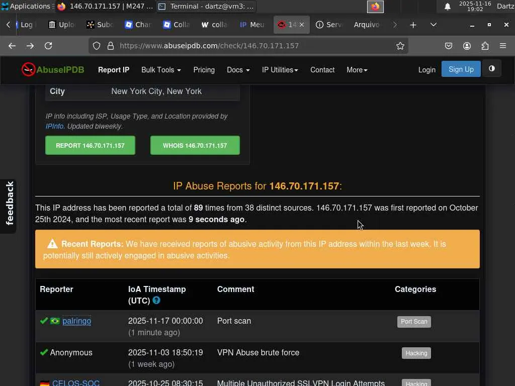The height and width of the screenshot is (386, 515).
Task: List all tabs chevron dropdown
Action: pyautogui.click(x=434, y=25)
